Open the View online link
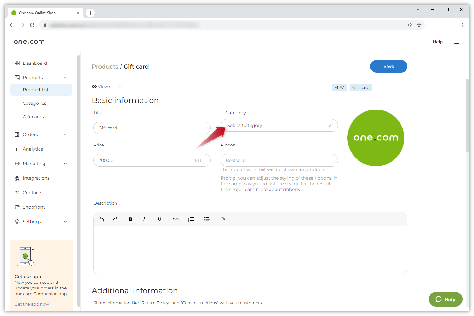The width and height of the screenshot is (474, 316). (110, 86)
